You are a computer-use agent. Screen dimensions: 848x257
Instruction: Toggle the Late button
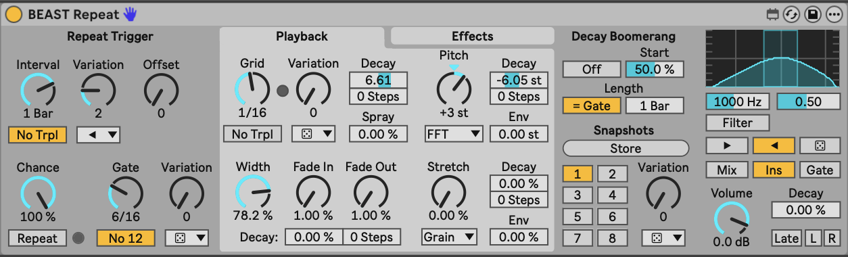[786, 238]
